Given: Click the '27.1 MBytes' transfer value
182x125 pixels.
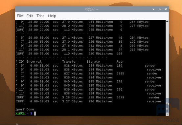Looking at the screenshot, I should [x=72, y=38].
